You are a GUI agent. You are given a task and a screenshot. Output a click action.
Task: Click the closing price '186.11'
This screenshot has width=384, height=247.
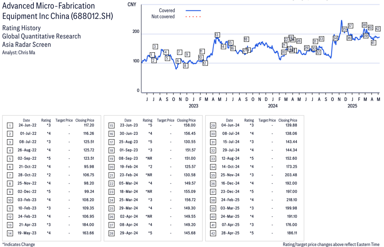(x=292, y=233)
